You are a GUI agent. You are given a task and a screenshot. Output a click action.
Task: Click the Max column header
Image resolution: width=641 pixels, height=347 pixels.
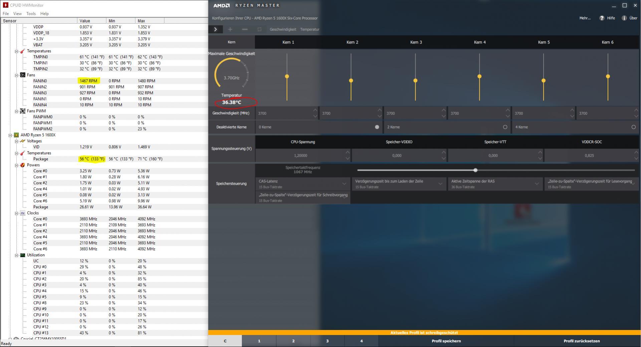pos(150,21)
